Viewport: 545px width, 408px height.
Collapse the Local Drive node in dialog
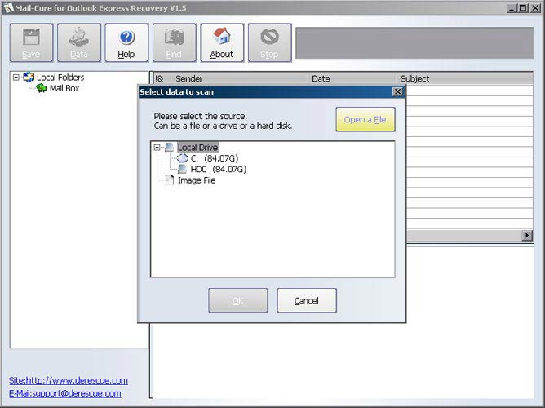pyautogui.click(x=157, y=148)
